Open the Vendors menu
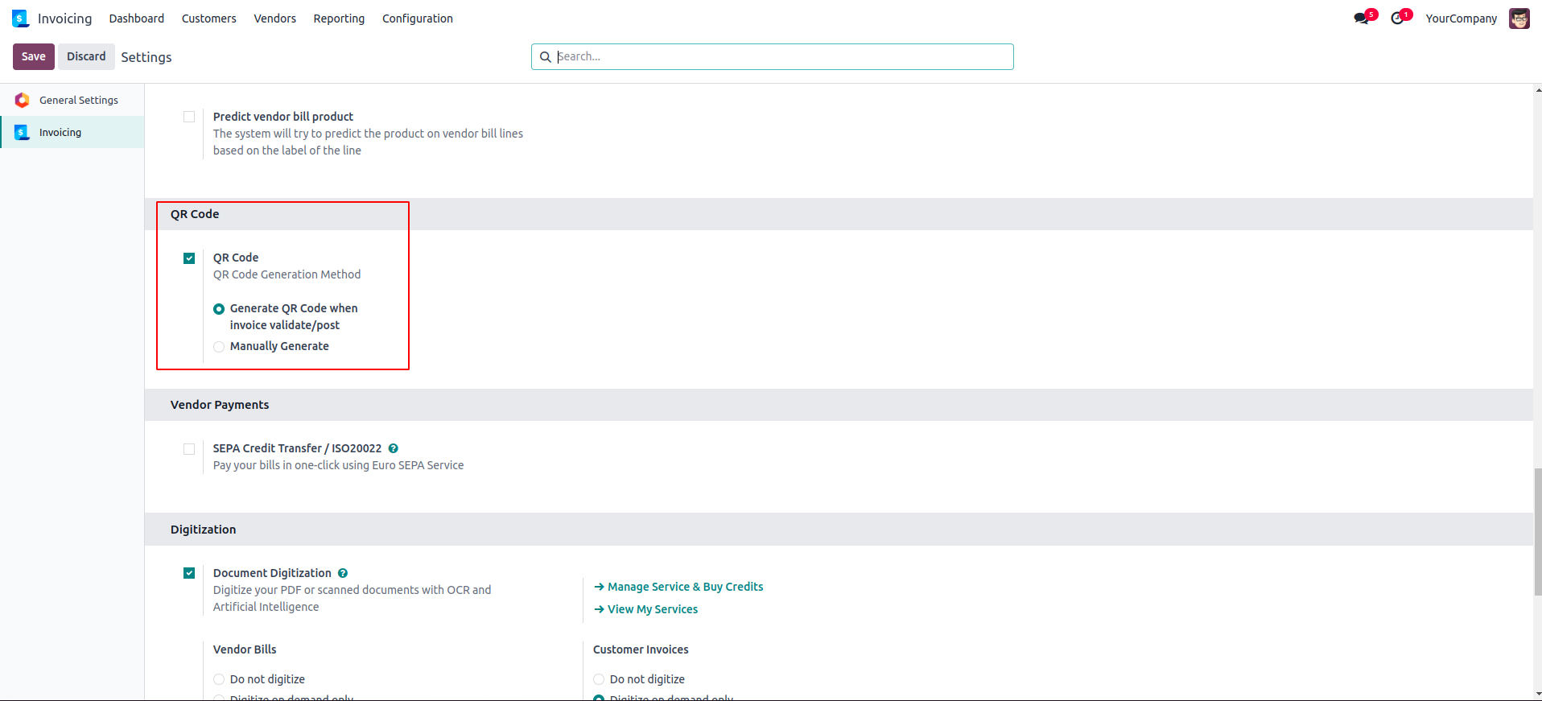The width and height of the screenshot is (1542, 701). click(274, 19)
